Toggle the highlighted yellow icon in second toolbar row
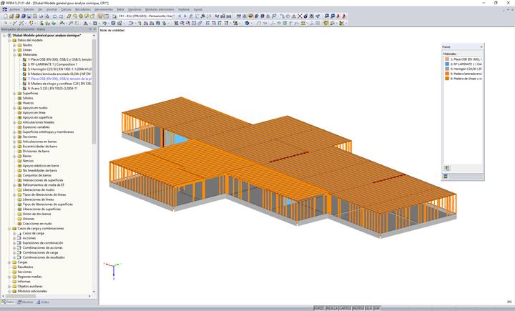 click(x=326, y=24)
